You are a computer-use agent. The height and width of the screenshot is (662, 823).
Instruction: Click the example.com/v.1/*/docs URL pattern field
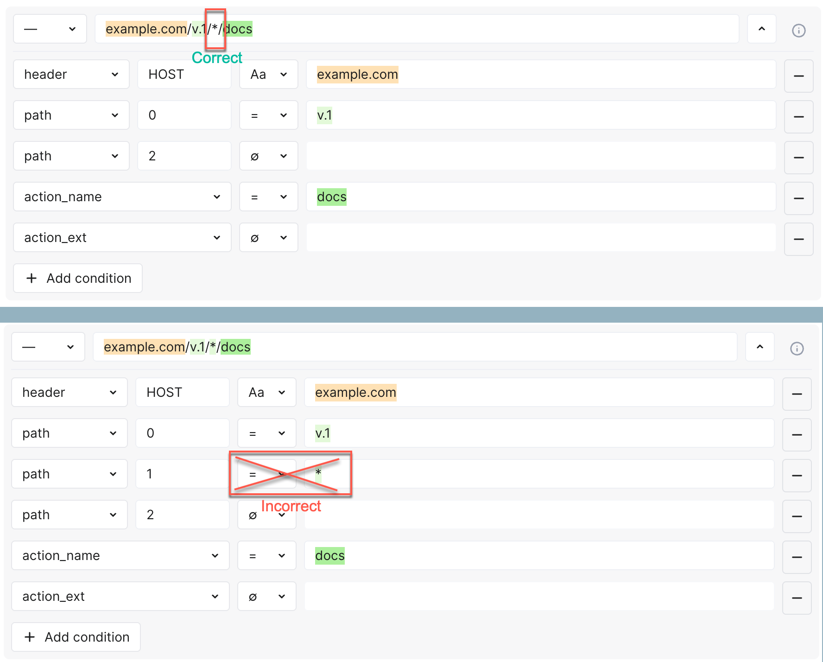[417, 29]
